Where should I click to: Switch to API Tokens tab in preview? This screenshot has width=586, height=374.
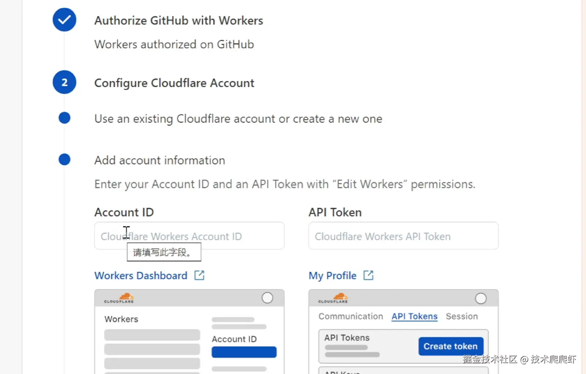tap(414, 316)
